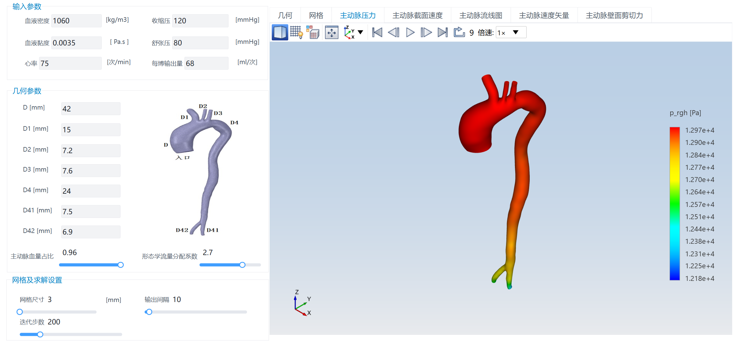Click the 血液黏度 input field
This screenshot has height=349, width=740.
[76, 43]
